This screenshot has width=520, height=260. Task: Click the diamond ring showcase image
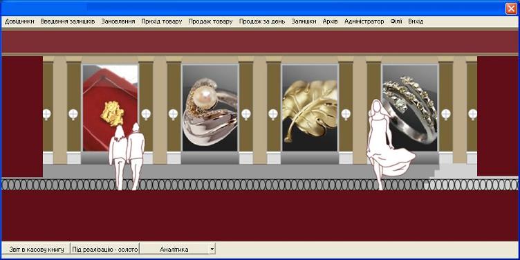pyautogui.click(x=410, y=108)
